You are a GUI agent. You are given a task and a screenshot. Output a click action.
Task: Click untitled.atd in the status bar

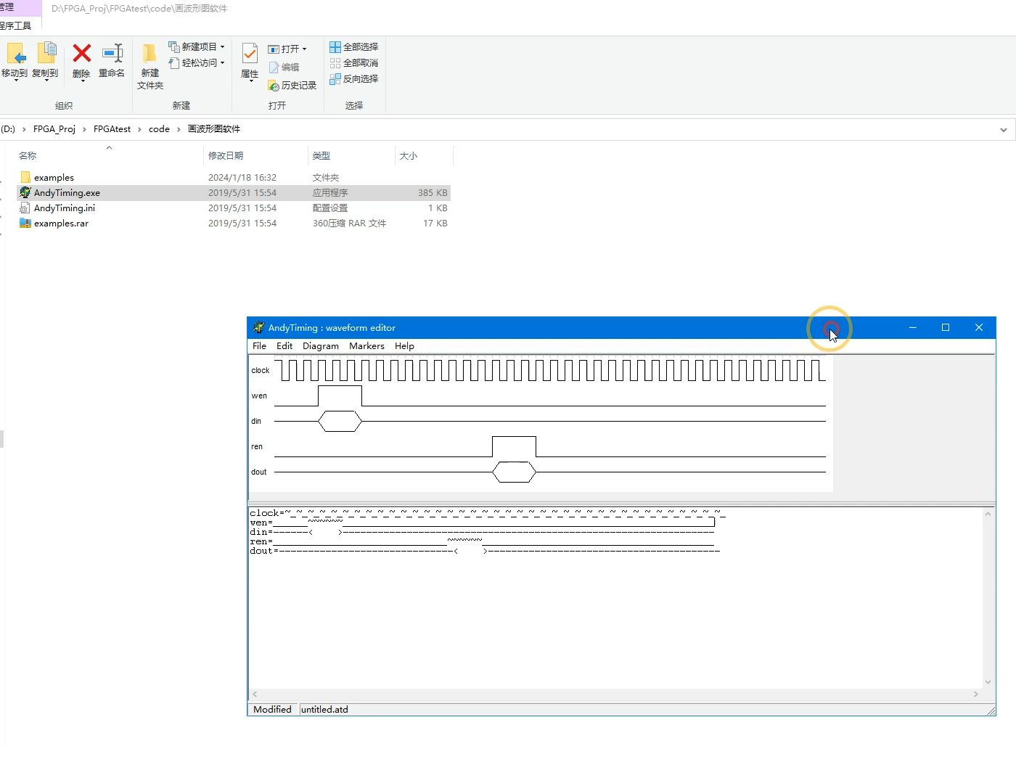tap(324, 710)
